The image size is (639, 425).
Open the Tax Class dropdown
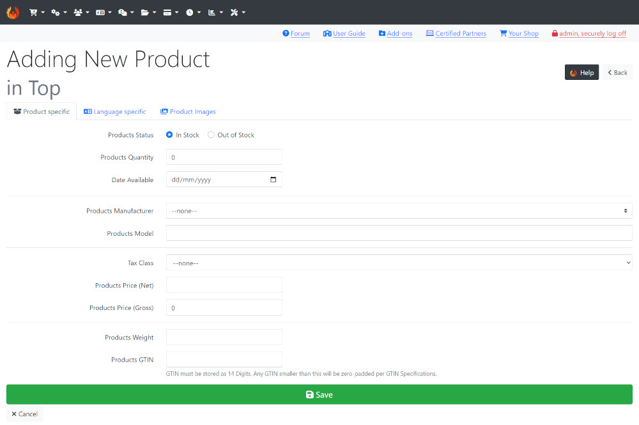(399, 263)
